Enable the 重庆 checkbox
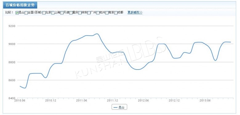 point(71,13)
